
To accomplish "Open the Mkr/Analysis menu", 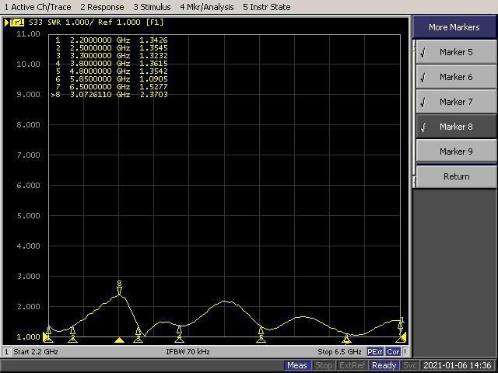I will click(206, 7).
